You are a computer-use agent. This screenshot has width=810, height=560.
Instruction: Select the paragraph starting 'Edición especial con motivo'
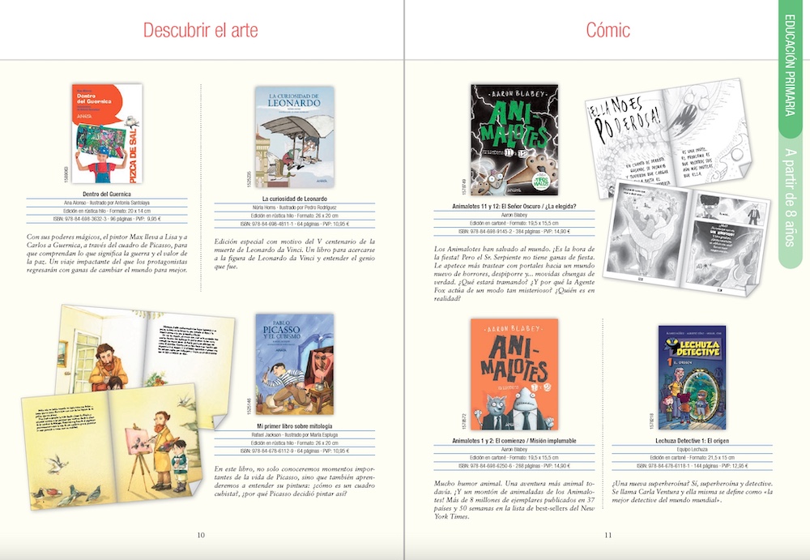pos(295,254)
